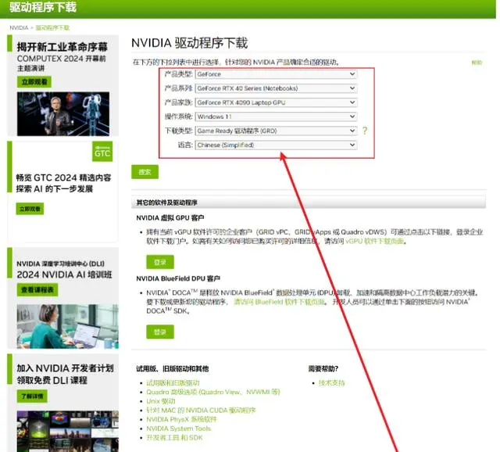Open the vGPU 软件下载页面 link

[375, 242]
